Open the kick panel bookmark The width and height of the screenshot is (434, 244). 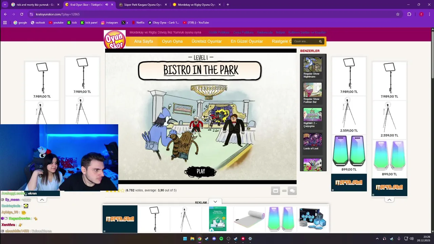coord(89,23)
